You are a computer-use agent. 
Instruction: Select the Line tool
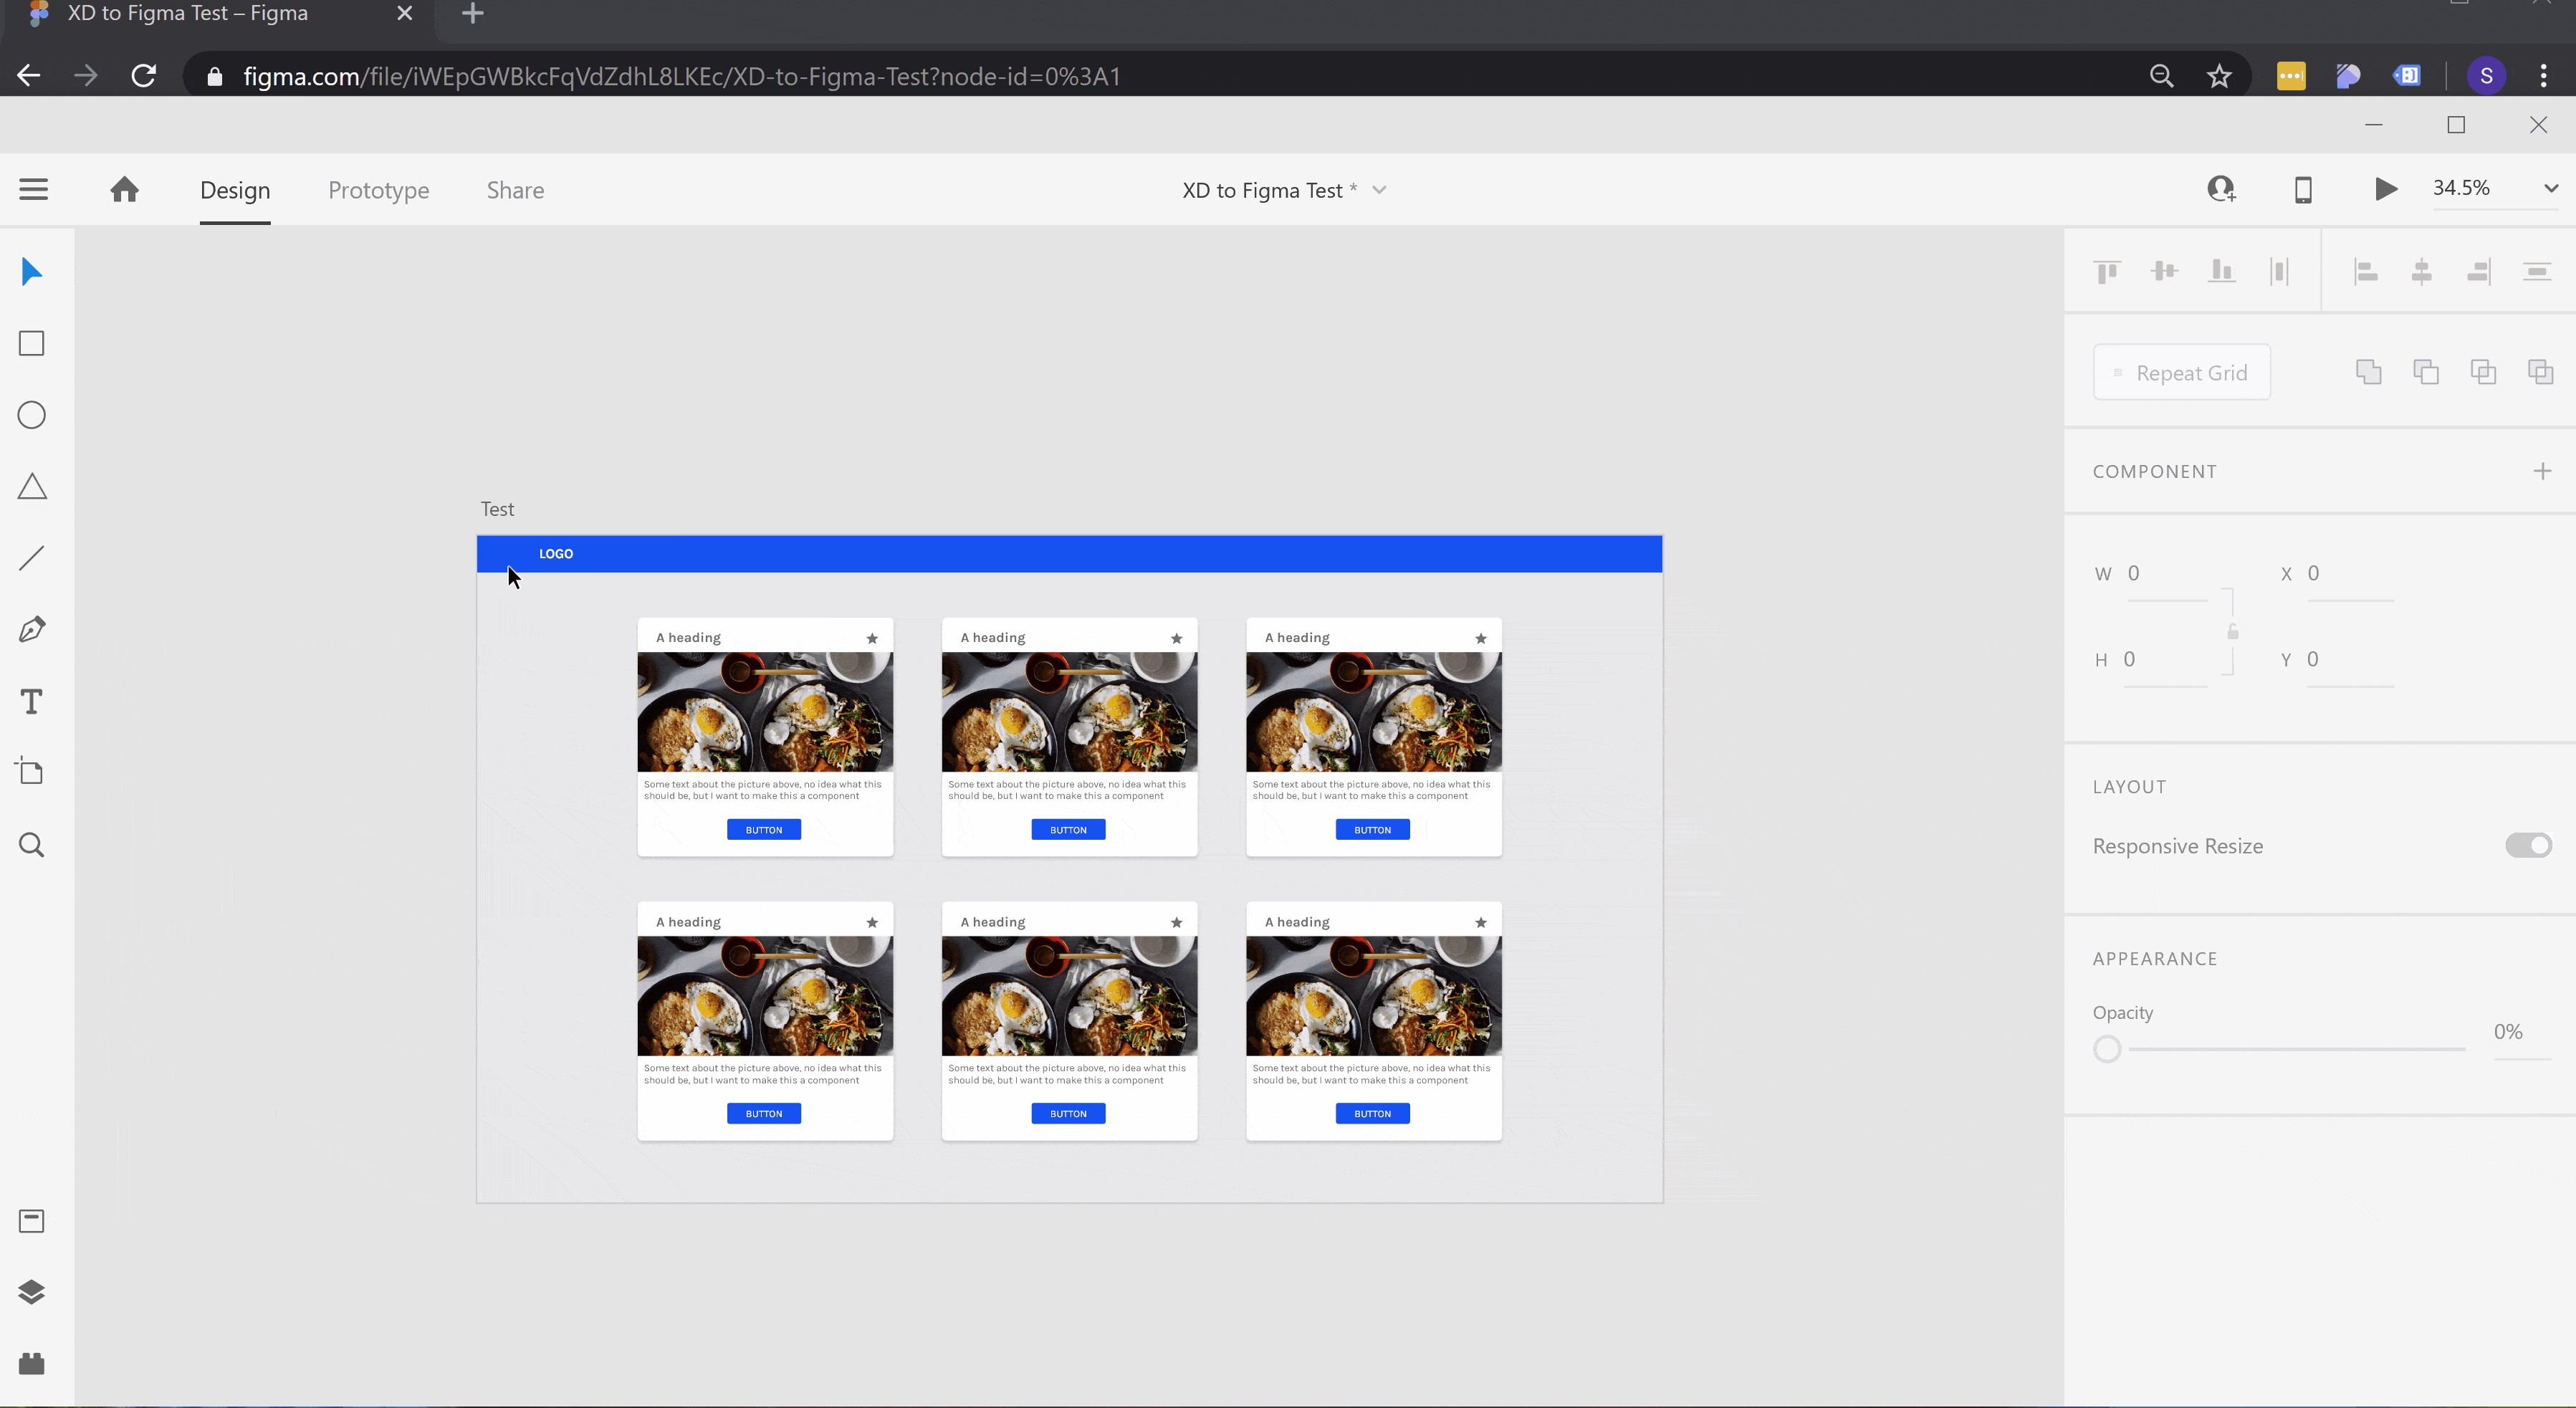click(32, 558)
